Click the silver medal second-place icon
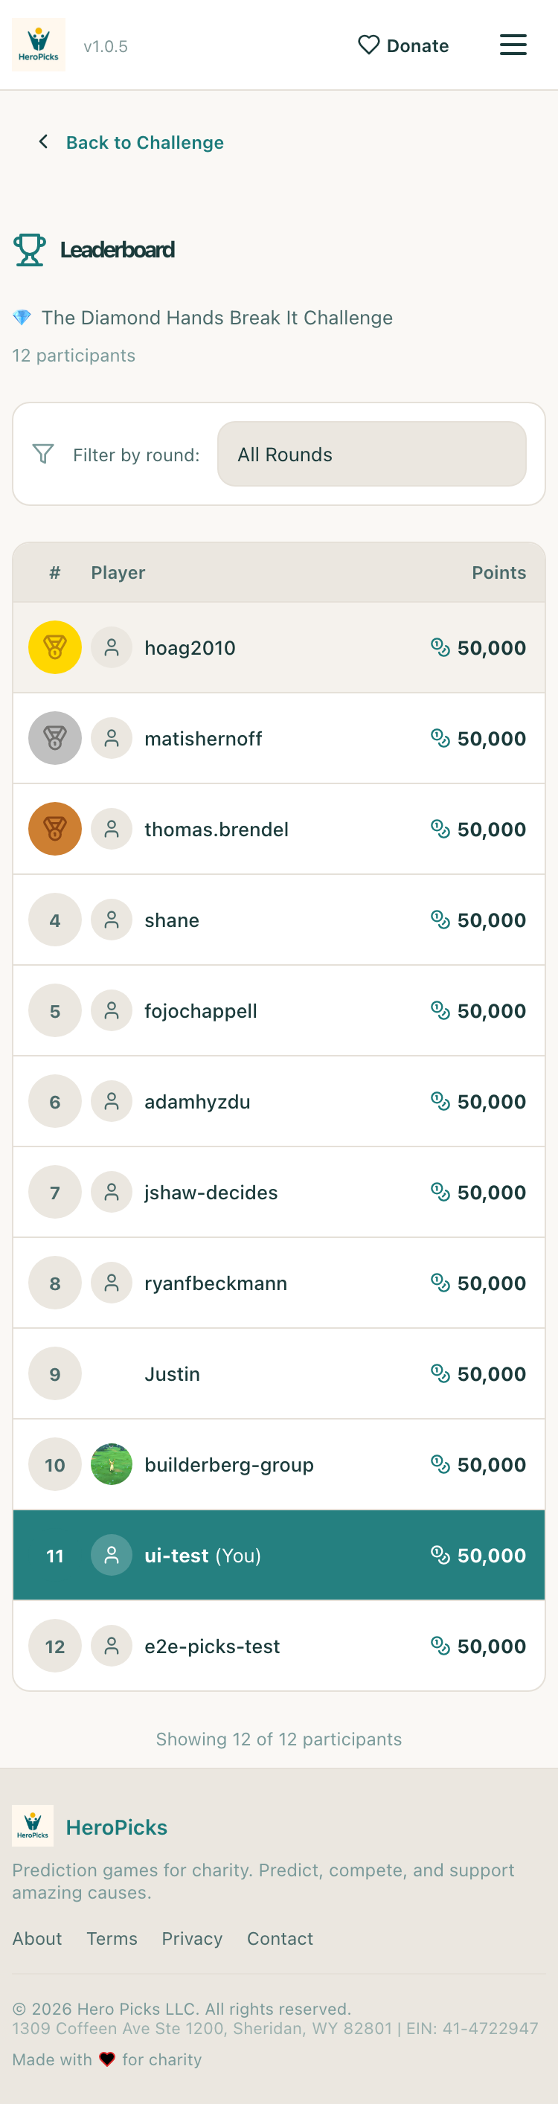Image resolution: width=558 pixels, height=2104 pixels. (x=55, y=738)
